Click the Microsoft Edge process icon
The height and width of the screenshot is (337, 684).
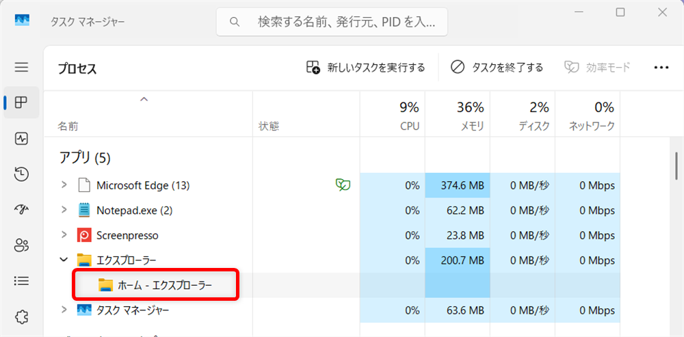tap(83, 185)
